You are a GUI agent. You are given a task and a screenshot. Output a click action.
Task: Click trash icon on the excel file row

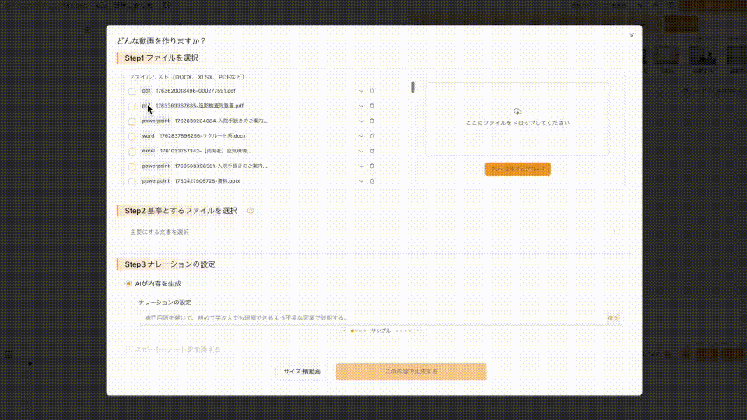click(372, 151)
